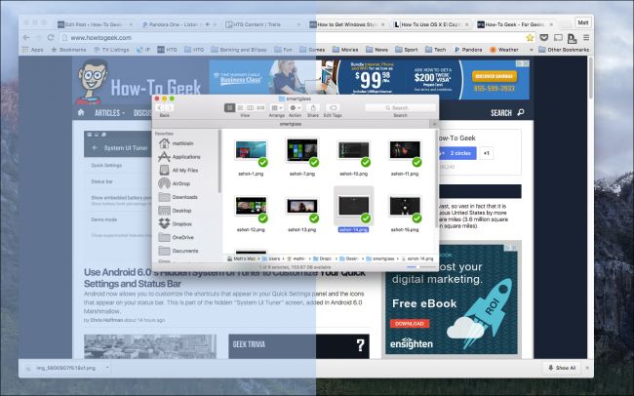This screenshot has width=634, height=396.
Task: Select the smartglass tab in Finder
Action: (291, 124)
